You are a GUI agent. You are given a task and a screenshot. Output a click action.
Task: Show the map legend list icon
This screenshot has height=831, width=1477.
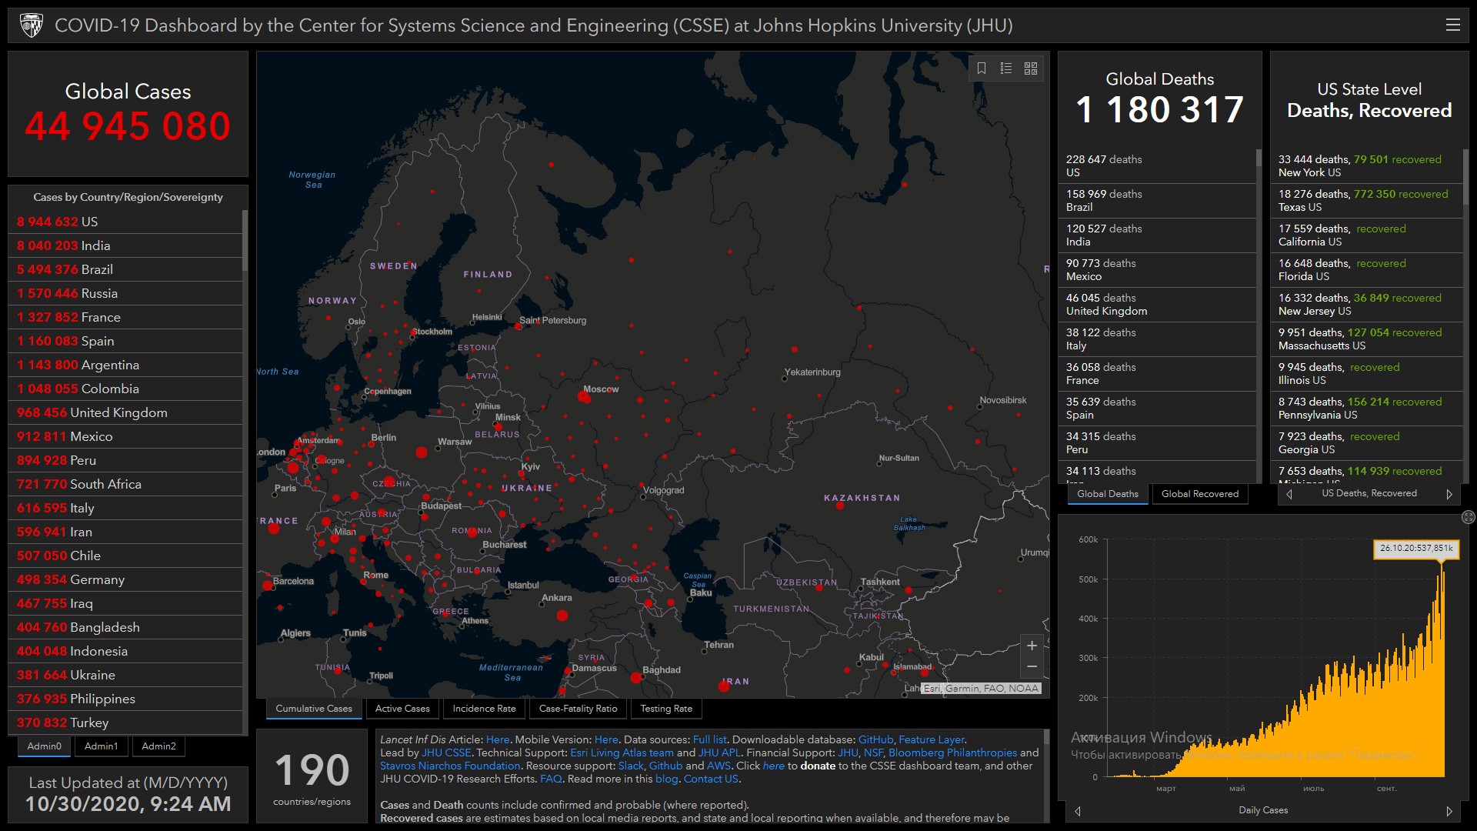1006,68
